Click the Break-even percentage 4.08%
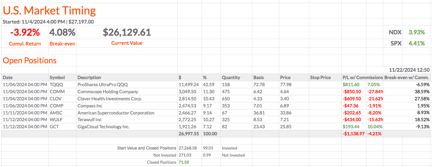Image resolution: width=432 pixels, height=167 pixels. coord(62,33)
